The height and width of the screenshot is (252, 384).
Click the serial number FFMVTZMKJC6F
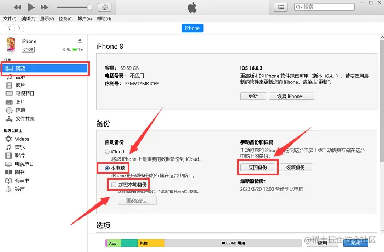pyautogui.click(x=142, y=84)
